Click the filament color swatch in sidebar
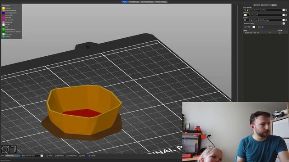Image resolution: width=289 pixels, height=162 pixels. tap(245, 15)
